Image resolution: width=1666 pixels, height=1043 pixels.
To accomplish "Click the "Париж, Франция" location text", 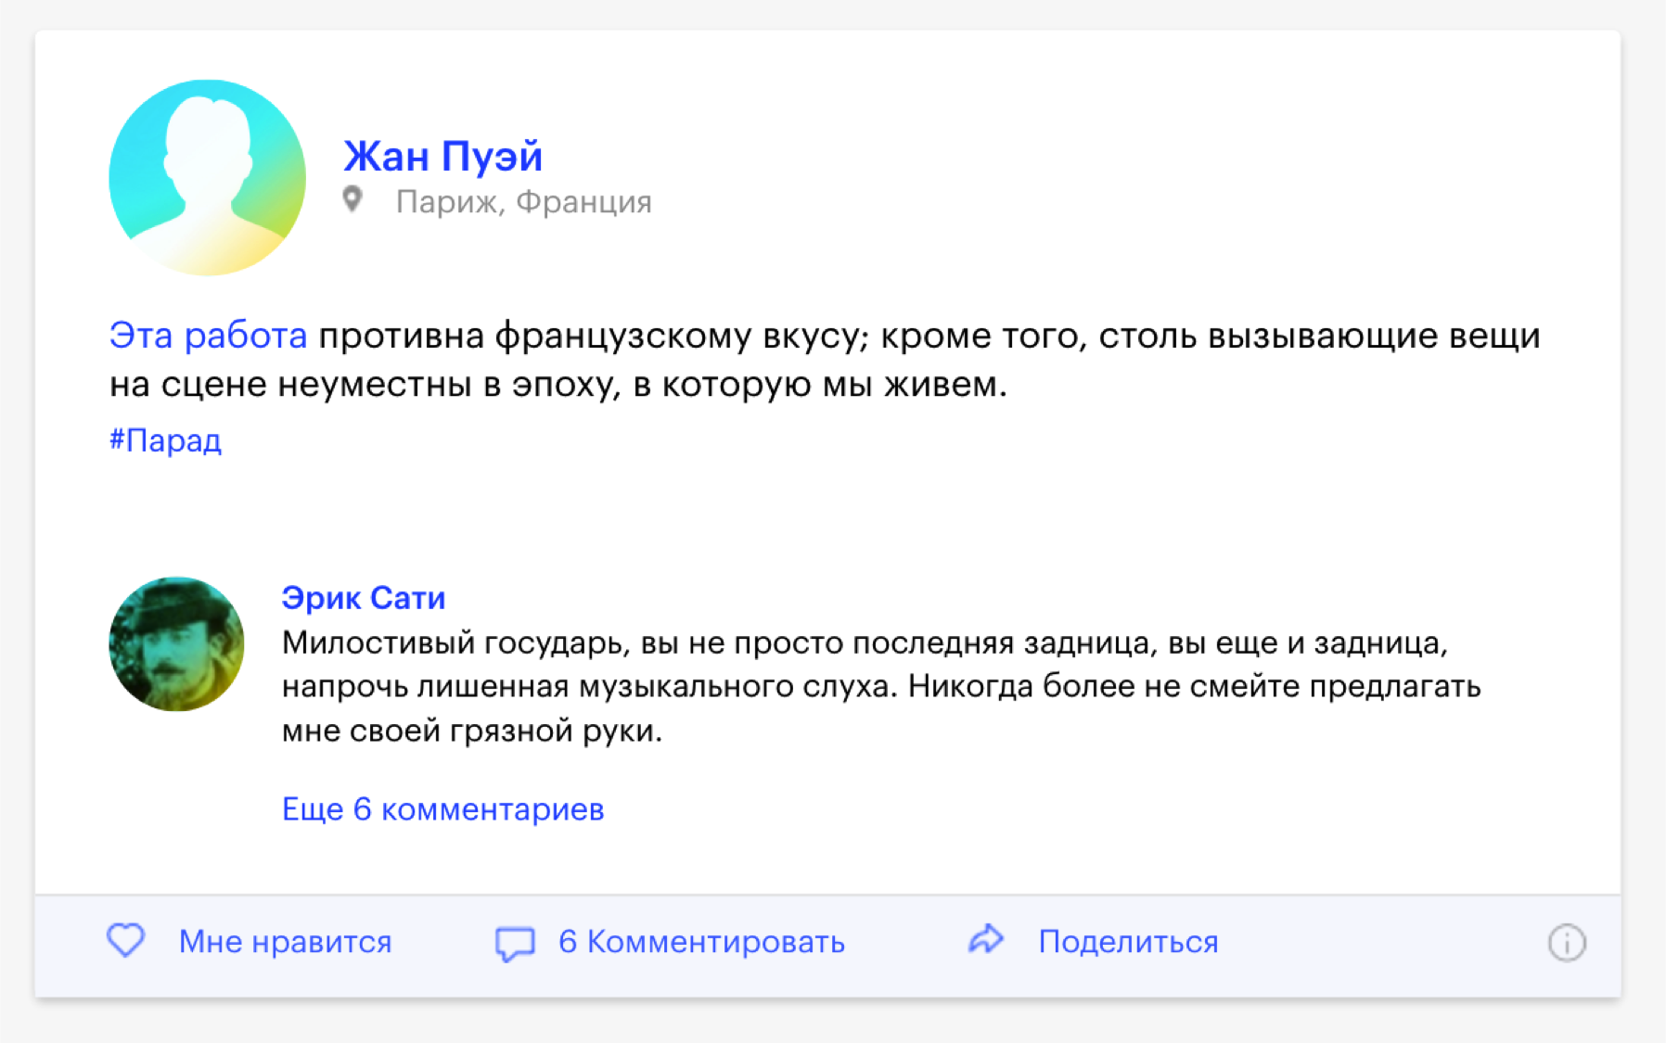I will pos(524,201).
